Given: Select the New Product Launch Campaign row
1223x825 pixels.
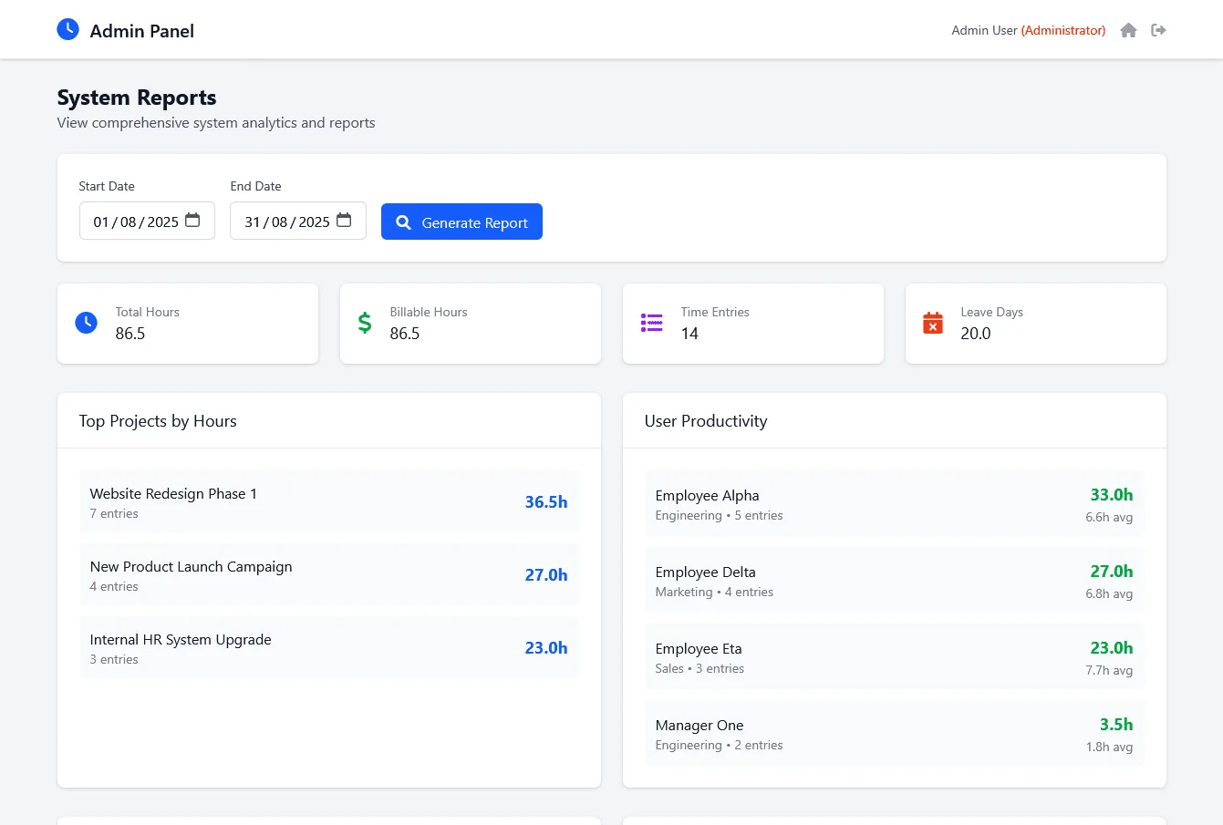Looking at the screenshot, I should click(x=329, y=575).
